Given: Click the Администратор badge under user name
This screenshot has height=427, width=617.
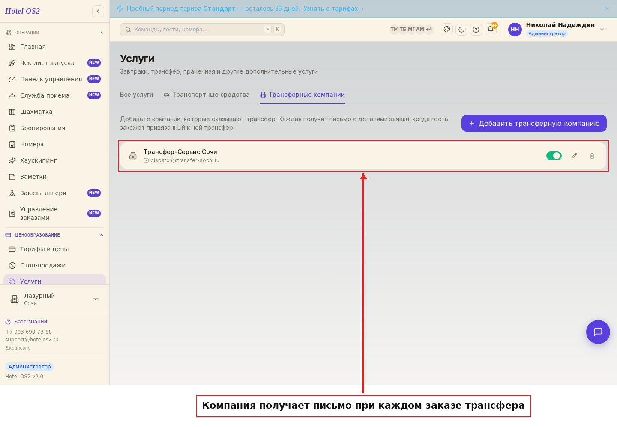Looking at the screenshot, I should (x=547, y=33).
